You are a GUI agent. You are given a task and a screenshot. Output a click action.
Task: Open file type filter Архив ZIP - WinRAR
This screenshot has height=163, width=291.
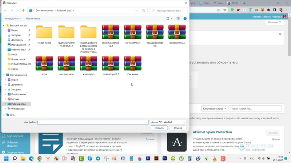click(x=168, y=122)
